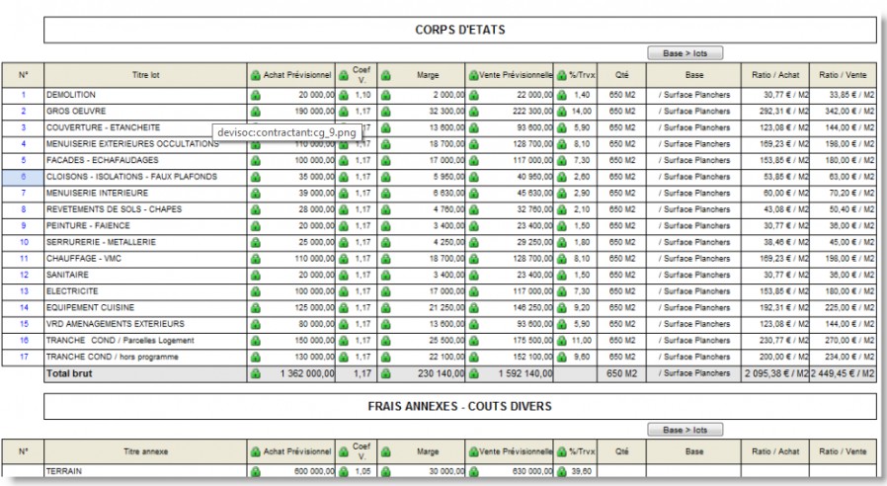Click Vente lock icon in Total brut row
This screenshot has height=486, width=887.
473,374
